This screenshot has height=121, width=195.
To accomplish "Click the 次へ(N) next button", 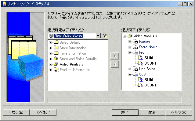I will (43, 113).
